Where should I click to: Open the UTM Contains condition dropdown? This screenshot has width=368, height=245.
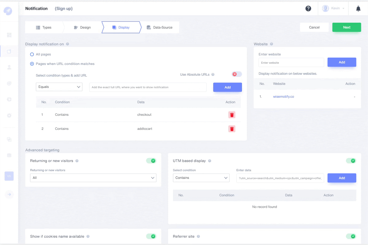[x=201, y=178]
